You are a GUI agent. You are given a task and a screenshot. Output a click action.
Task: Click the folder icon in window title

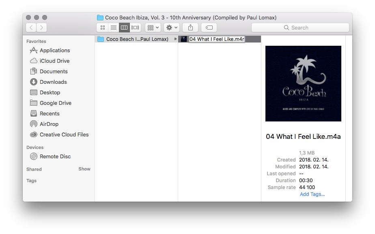click(100, 18)
